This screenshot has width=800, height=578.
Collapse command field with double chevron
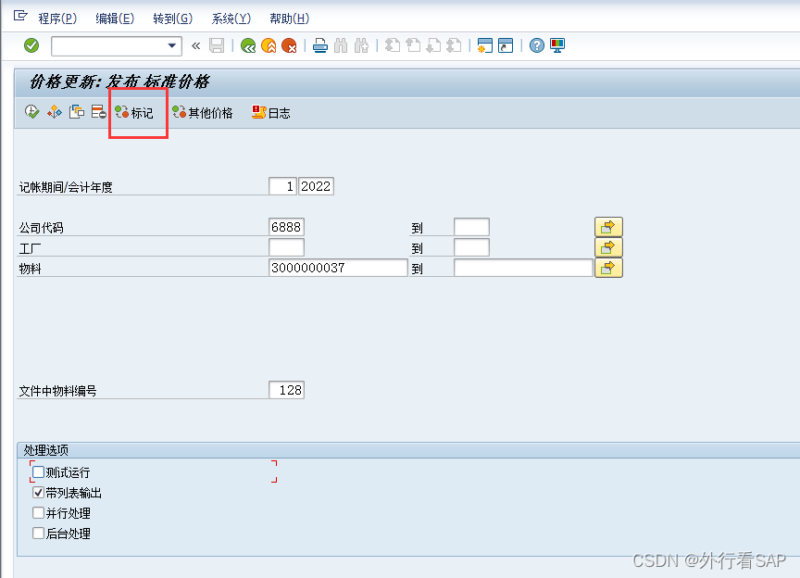click(x=196, y=46)
